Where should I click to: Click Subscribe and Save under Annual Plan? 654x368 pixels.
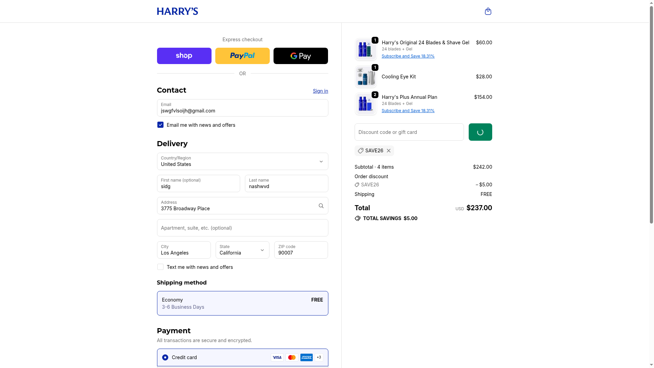[x=408, y=111]
